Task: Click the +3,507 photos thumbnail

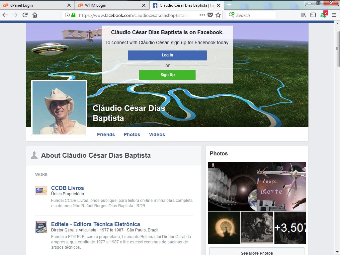Action: click(290, 228)
